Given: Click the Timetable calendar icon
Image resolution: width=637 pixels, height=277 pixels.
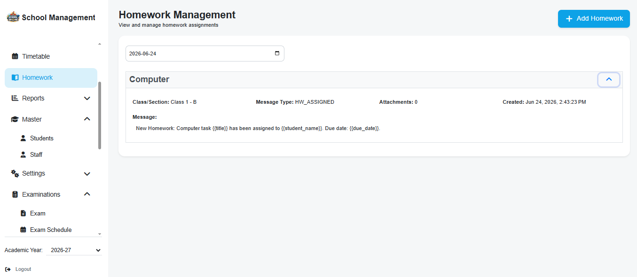Looking at the screenshot, I should [x=15, y=56].
